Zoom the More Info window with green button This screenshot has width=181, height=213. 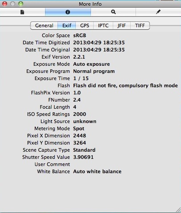point(21,4)
